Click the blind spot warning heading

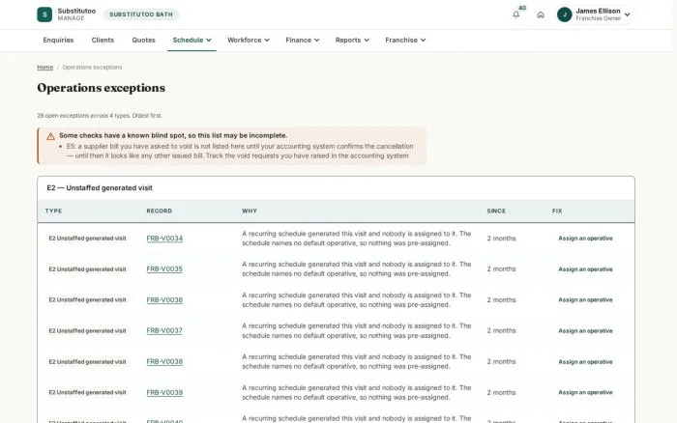pyautogui.click(x=173, y=135)
